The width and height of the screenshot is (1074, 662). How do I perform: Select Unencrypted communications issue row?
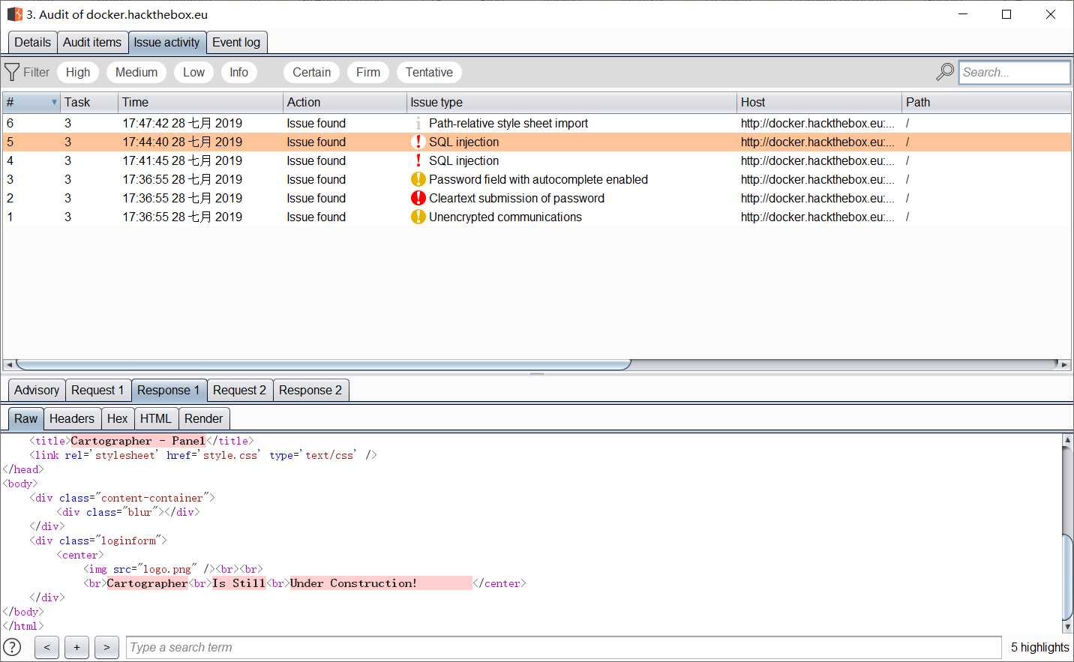(x=537, y=217)
